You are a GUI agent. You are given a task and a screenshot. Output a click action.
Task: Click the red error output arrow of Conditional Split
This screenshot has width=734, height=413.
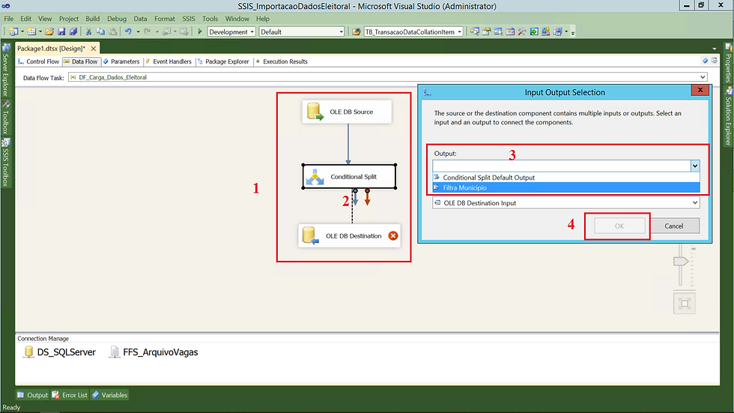(x=368, y=197)
